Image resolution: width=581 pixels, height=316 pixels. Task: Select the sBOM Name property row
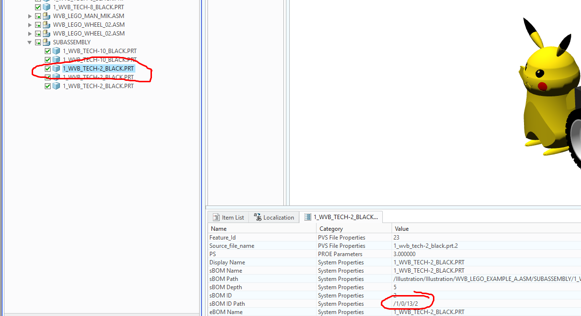394,270
